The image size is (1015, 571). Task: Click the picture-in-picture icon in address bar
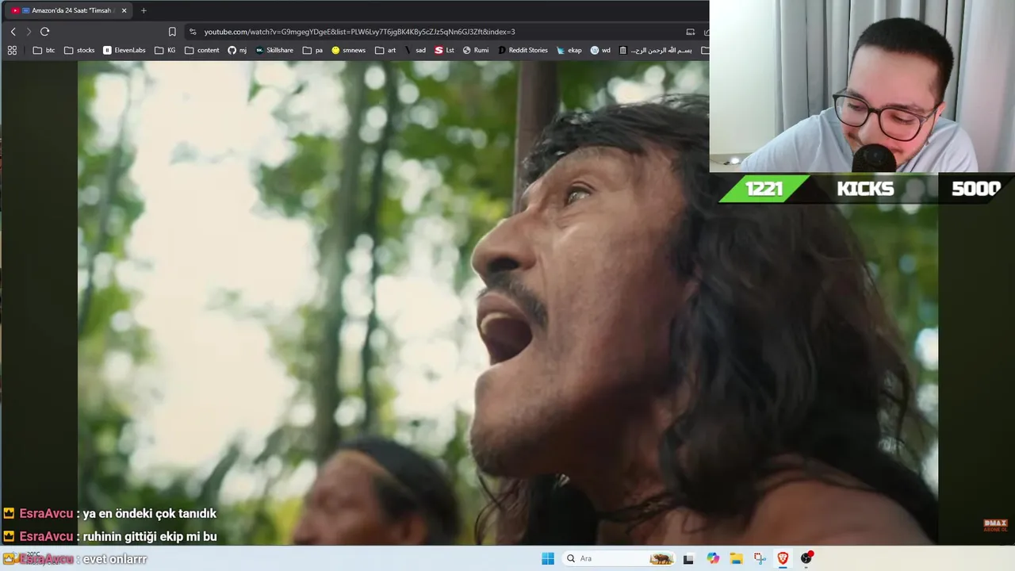point(690,32)
